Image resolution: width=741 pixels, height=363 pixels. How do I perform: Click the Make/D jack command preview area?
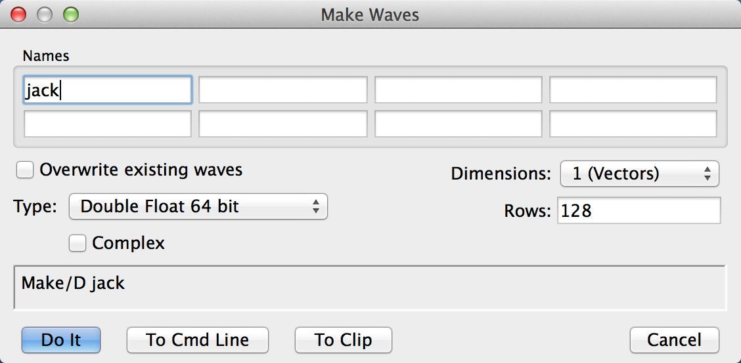coord(370,286)
